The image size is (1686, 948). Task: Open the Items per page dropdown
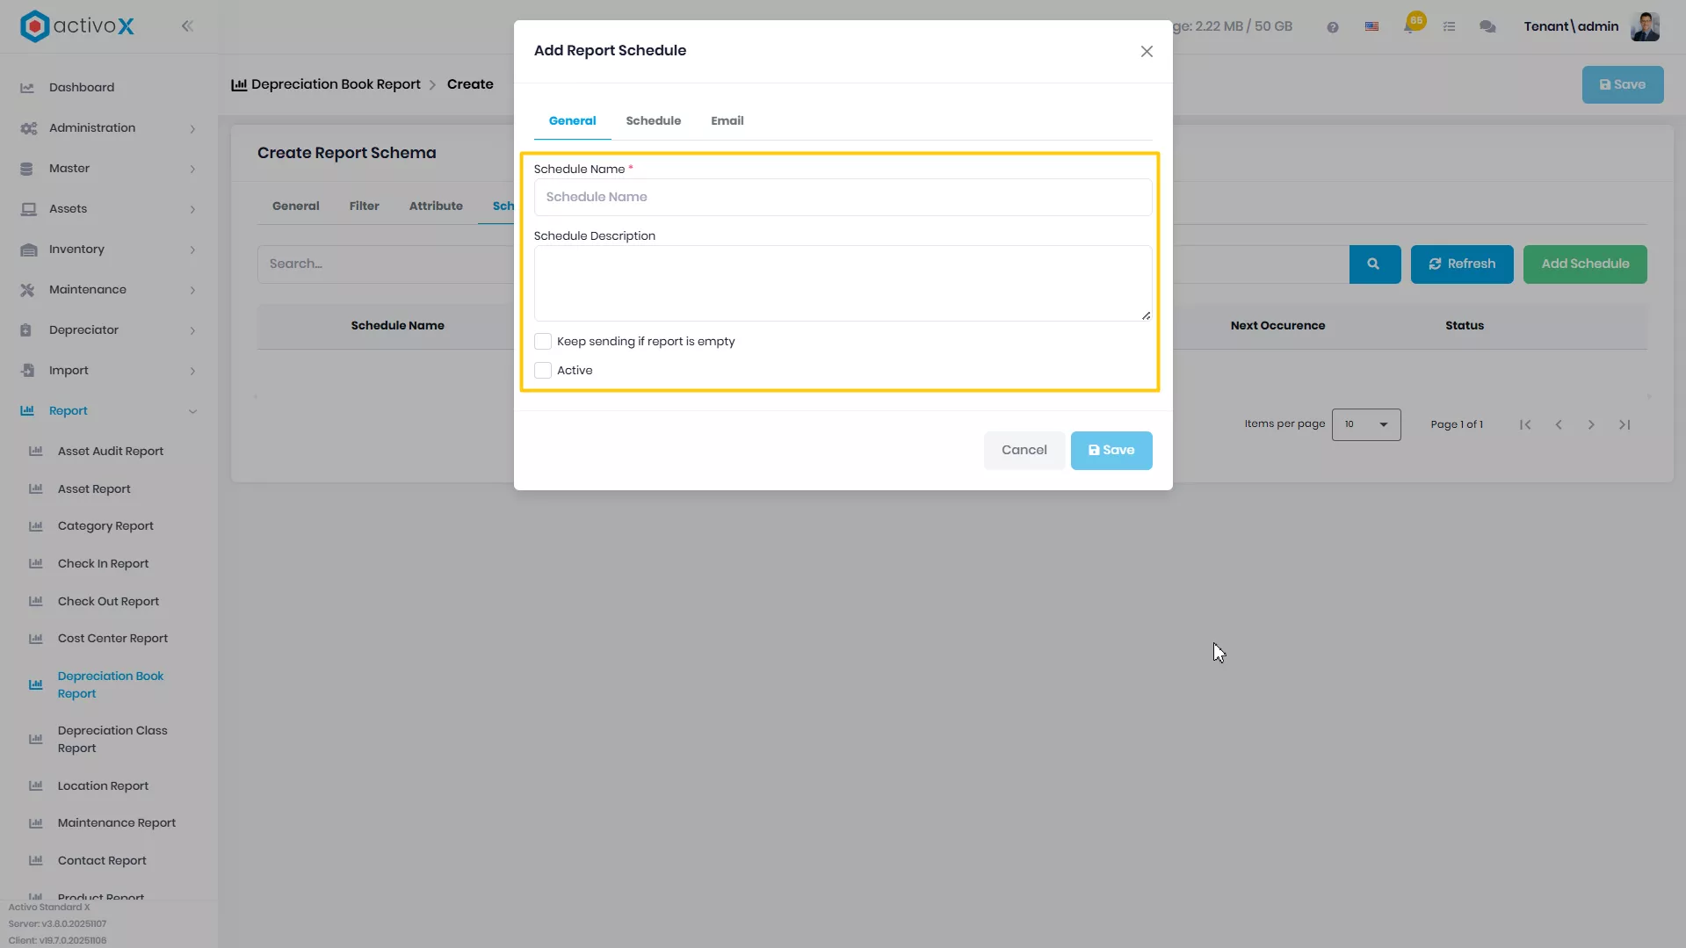click(x=1366, y=425)
